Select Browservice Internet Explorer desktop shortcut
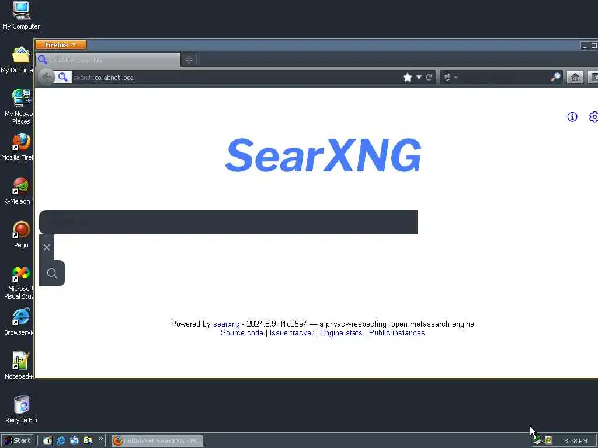 click(19, 322)
